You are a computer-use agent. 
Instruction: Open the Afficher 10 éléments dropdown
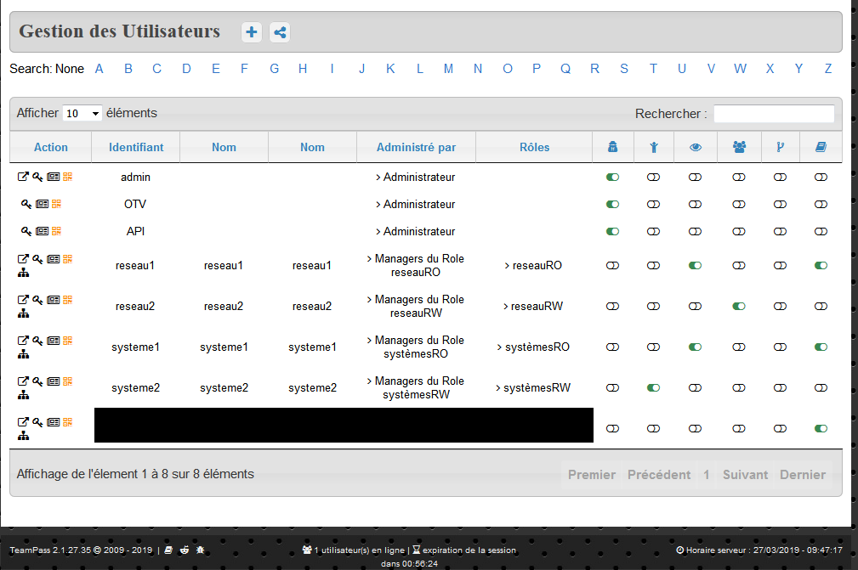coord(80,112)
